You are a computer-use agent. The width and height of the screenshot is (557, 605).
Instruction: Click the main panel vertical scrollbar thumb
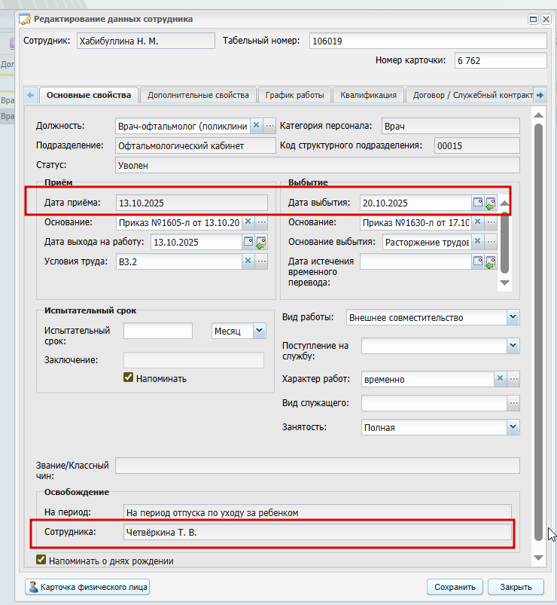point(538,332)
